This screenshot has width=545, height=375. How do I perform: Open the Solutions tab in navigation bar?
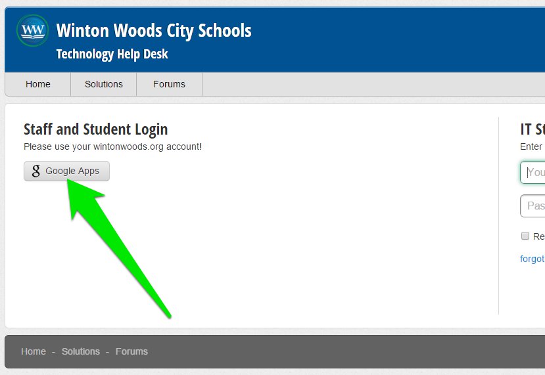pos(104,84)
